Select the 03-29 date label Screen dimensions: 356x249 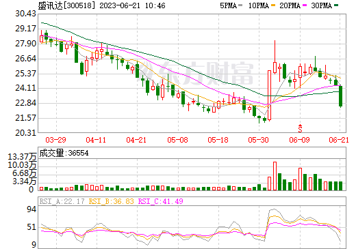[55, 140]
